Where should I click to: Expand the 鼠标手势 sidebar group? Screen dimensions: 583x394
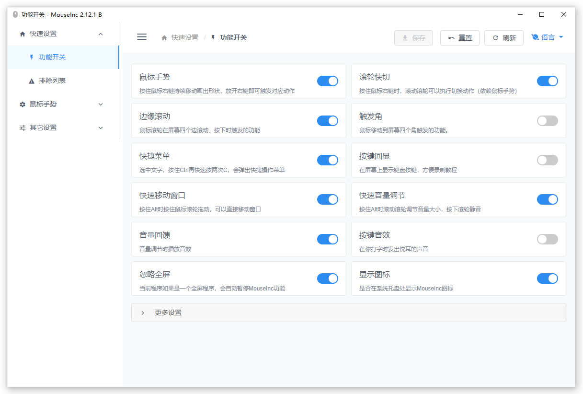pyautogui.click(x=63, y=104)
